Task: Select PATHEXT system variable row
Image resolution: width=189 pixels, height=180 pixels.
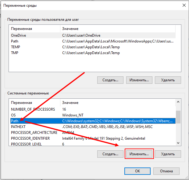Action: click(18, 127)
